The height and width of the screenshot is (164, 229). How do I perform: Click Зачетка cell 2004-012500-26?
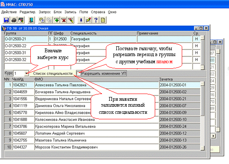coord(180,147)
